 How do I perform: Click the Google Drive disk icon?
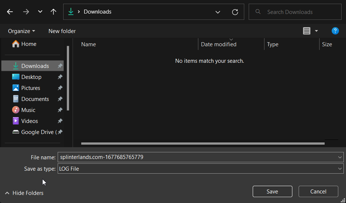(16, 132)
